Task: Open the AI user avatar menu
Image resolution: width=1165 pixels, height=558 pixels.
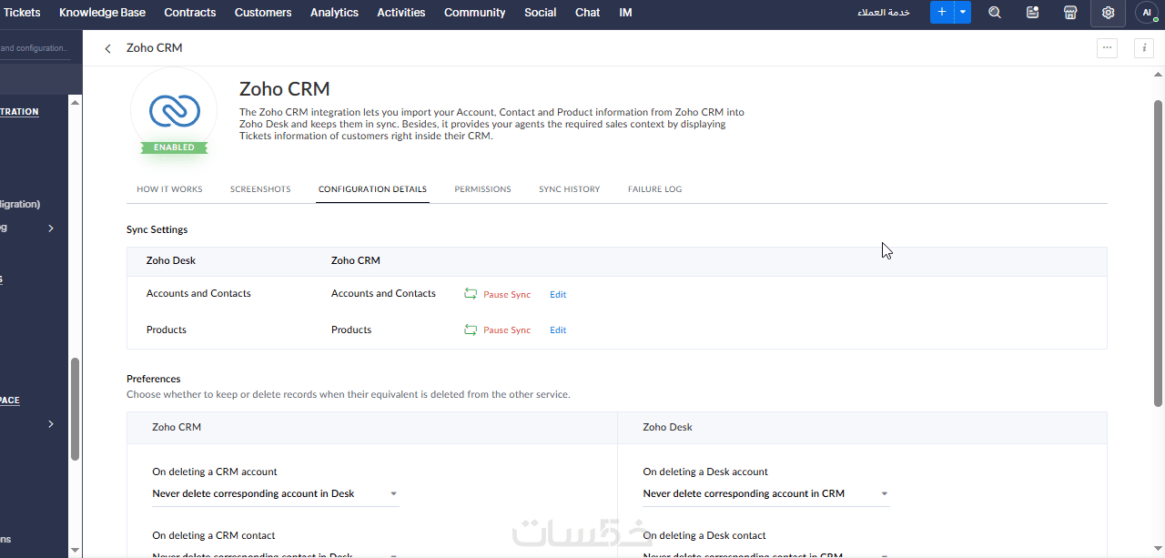Action: [1147, 13]
